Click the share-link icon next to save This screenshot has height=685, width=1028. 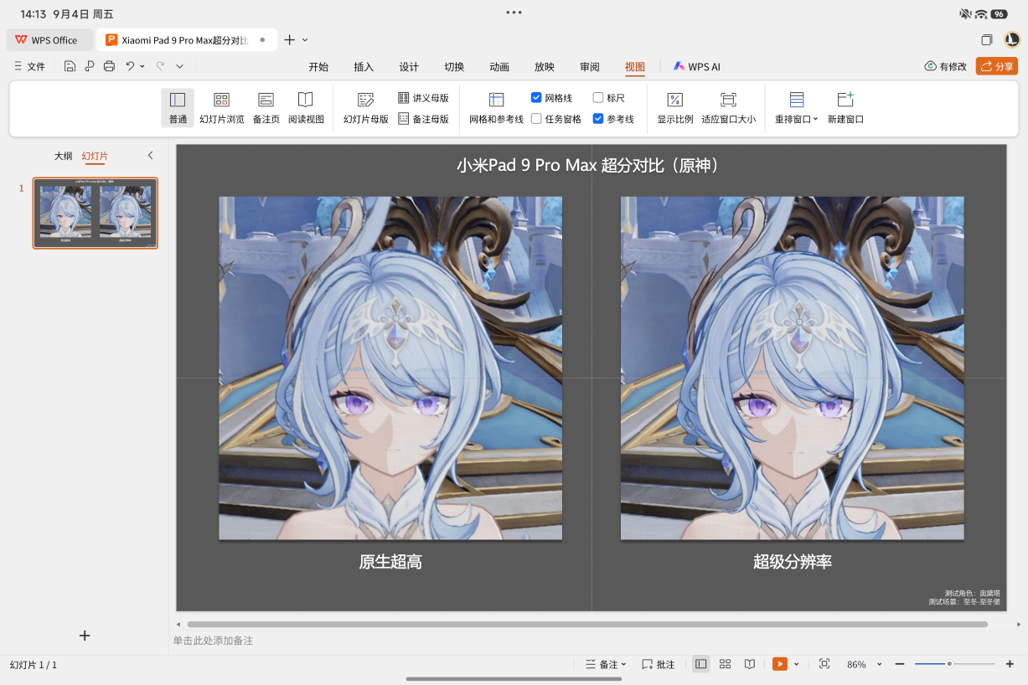tap(89, 66)
